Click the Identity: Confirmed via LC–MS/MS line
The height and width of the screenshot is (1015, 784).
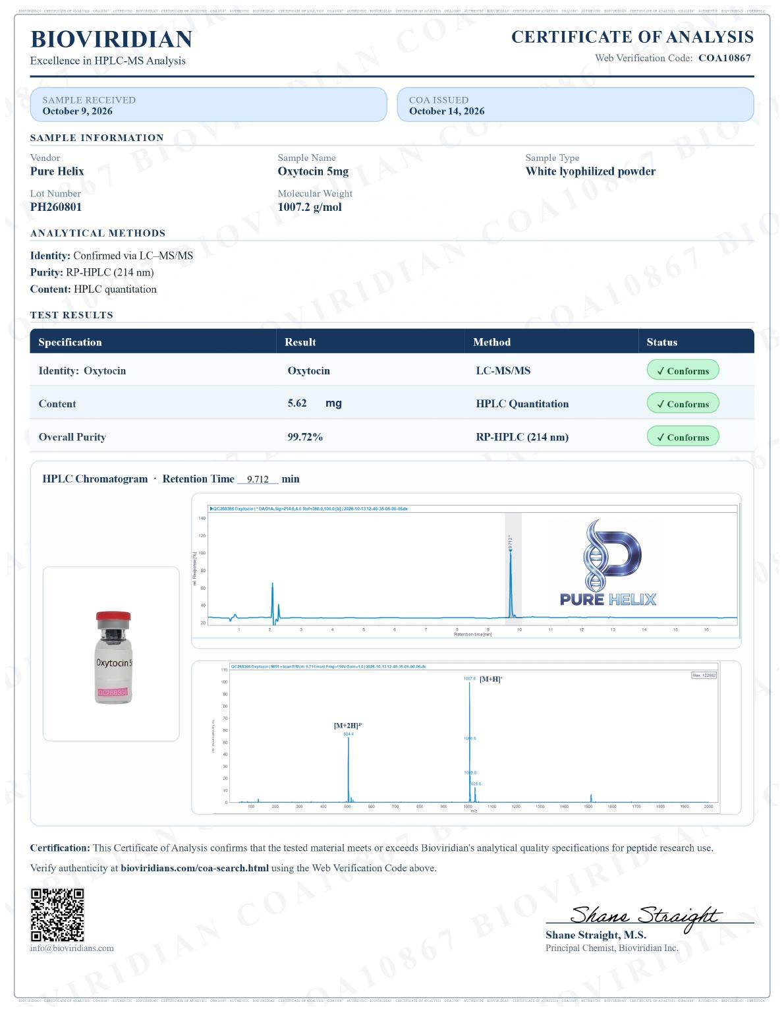tap(112, 257)
